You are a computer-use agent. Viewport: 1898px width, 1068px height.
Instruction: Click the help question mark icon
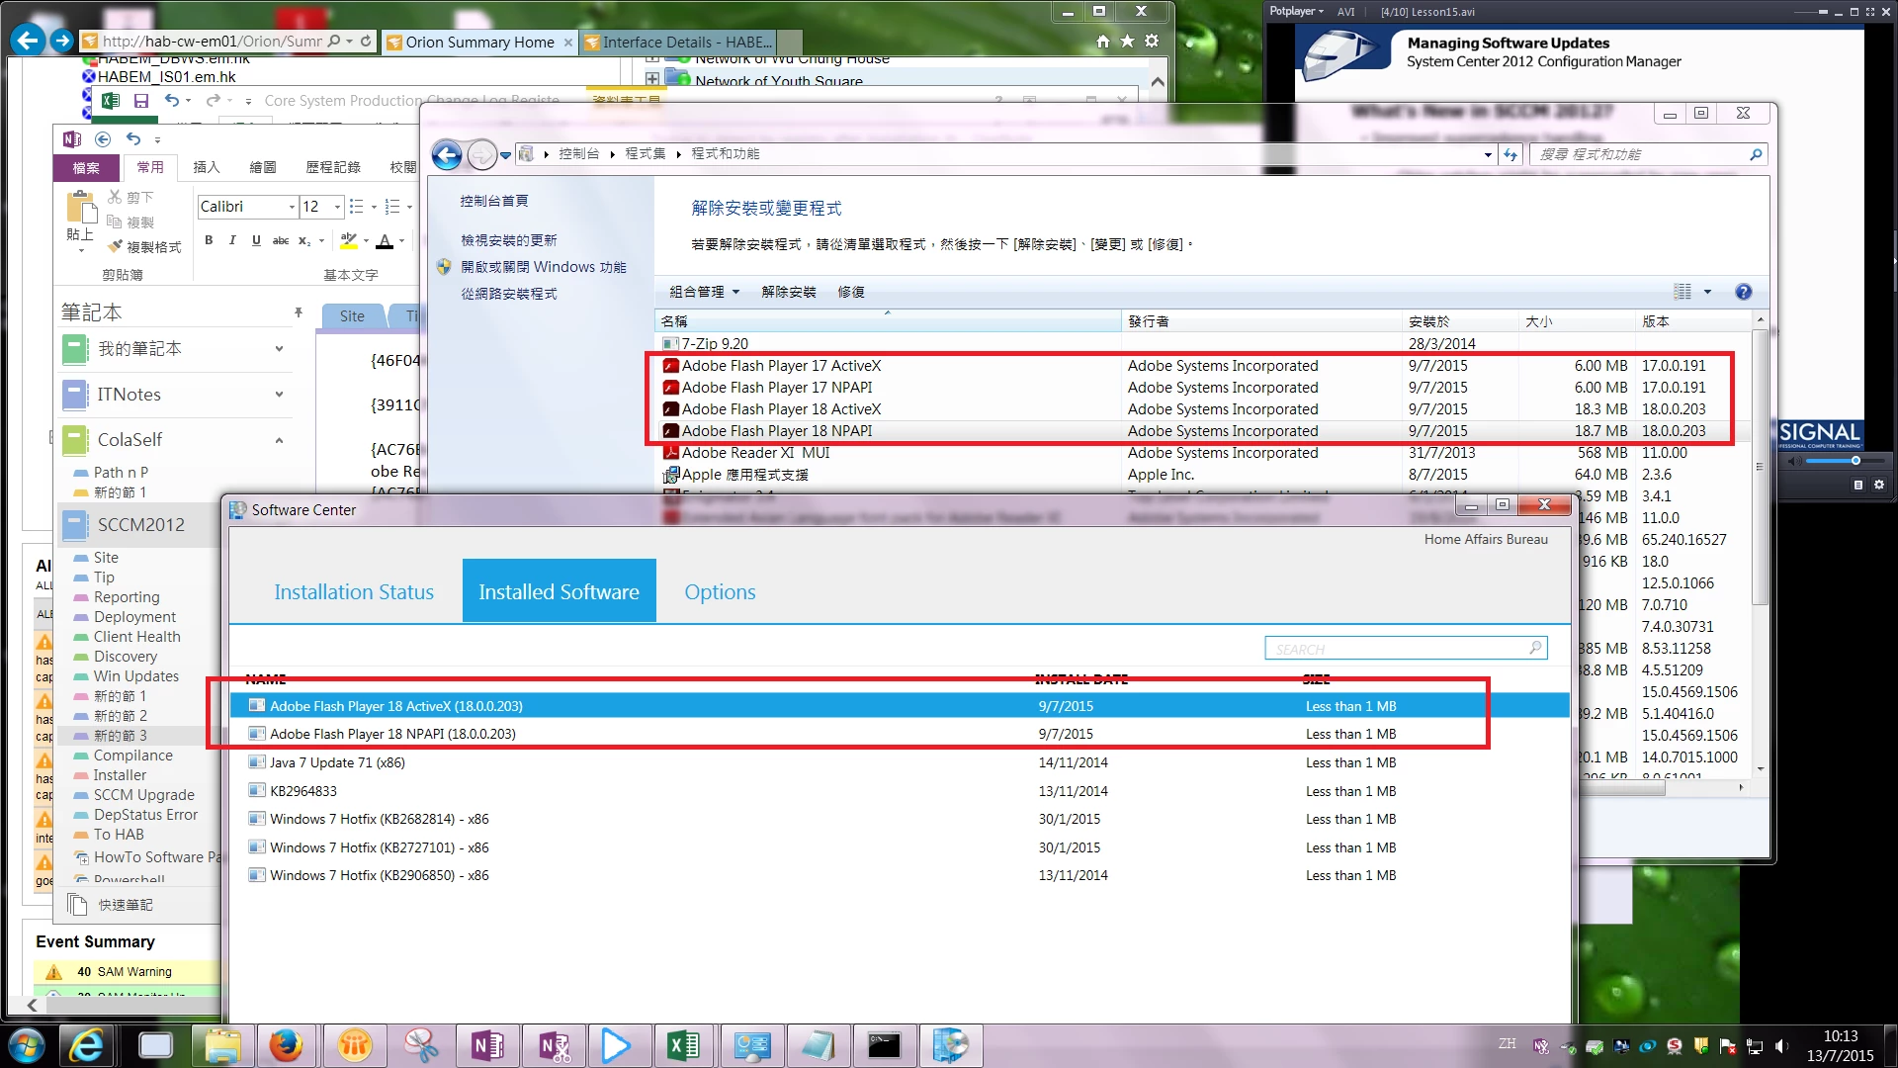1743,292
